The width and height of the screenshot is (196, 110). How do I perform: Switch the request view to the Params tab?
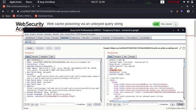(x=35, y=57)
